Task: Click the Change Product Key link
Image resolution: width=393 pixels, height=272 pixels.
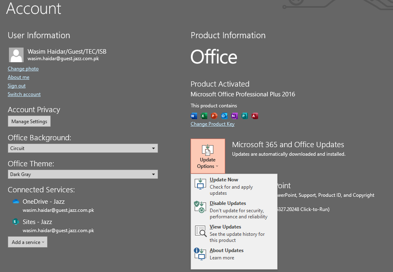Action: click(213, 124)
